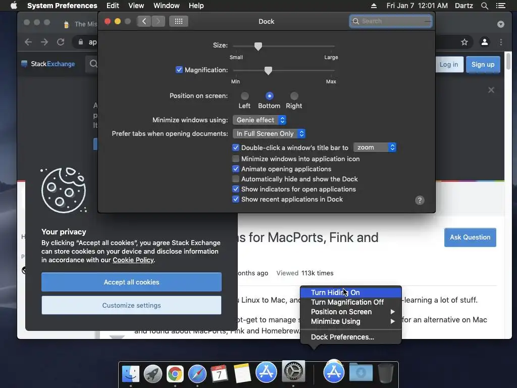Click the Apple menu logo
Viewport: 517px width, 388px height.
coord(14,6)
